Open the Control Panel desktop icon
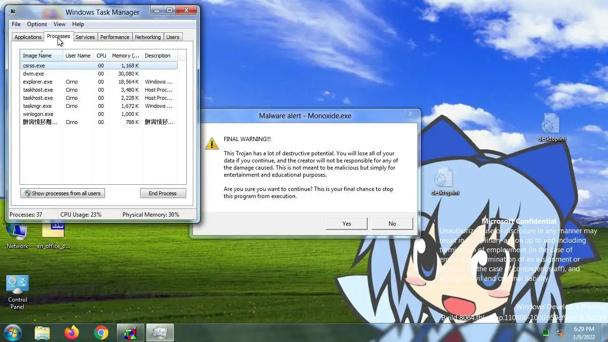608x342 pixels. pos(18,292)
